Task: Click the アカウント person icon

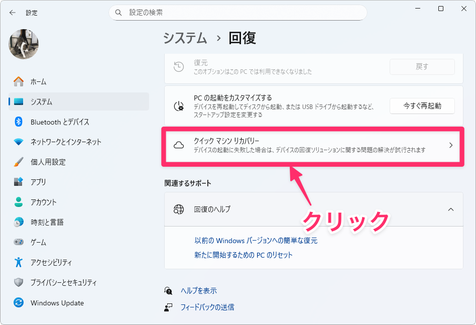Action: (x=19, y=202)
